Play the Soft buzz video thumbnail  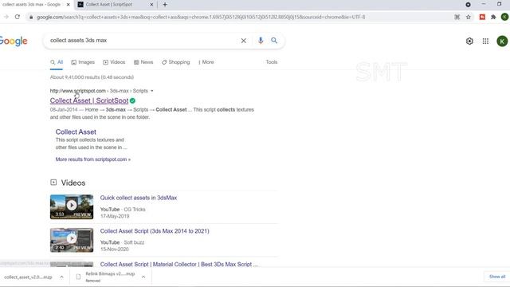pyautogui.click(x=72, y=240)
